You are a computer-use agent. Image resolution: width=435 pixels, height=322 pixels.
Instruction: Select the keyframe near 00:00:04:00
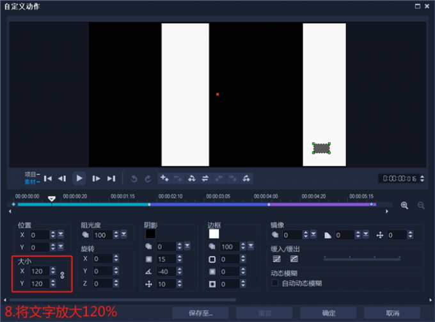pyautogui.click(x=269, y=205)
